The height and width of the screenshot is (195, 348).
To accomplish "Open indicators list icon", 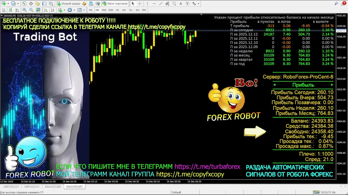I will pyautogui.click(x=60, y=10).
